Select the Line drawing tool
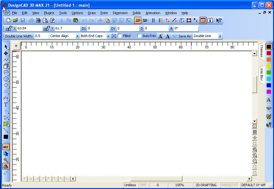274x189 pixels. 6,60
